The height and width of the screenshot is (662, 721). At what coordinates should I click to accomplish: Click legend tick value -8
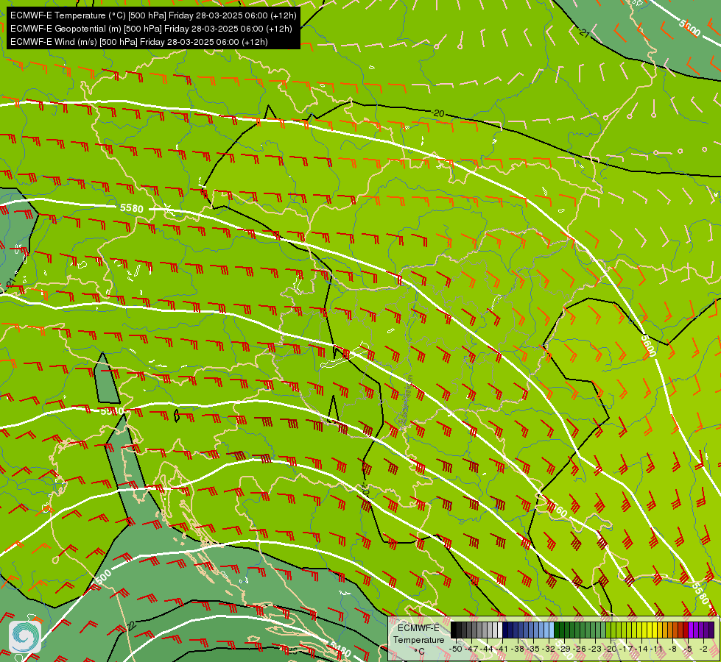[672, 649]
